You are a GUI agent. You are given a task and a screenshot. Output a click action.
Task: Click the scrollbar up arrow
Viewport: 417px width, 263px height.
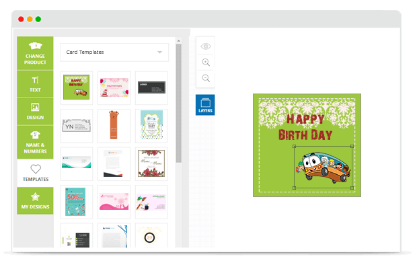(x=179, y=40)
